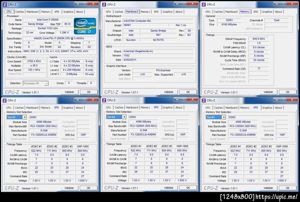Viewport: 300px width, 202px height.
Task: Click Validate in the processor window
Action: (69, 92)
